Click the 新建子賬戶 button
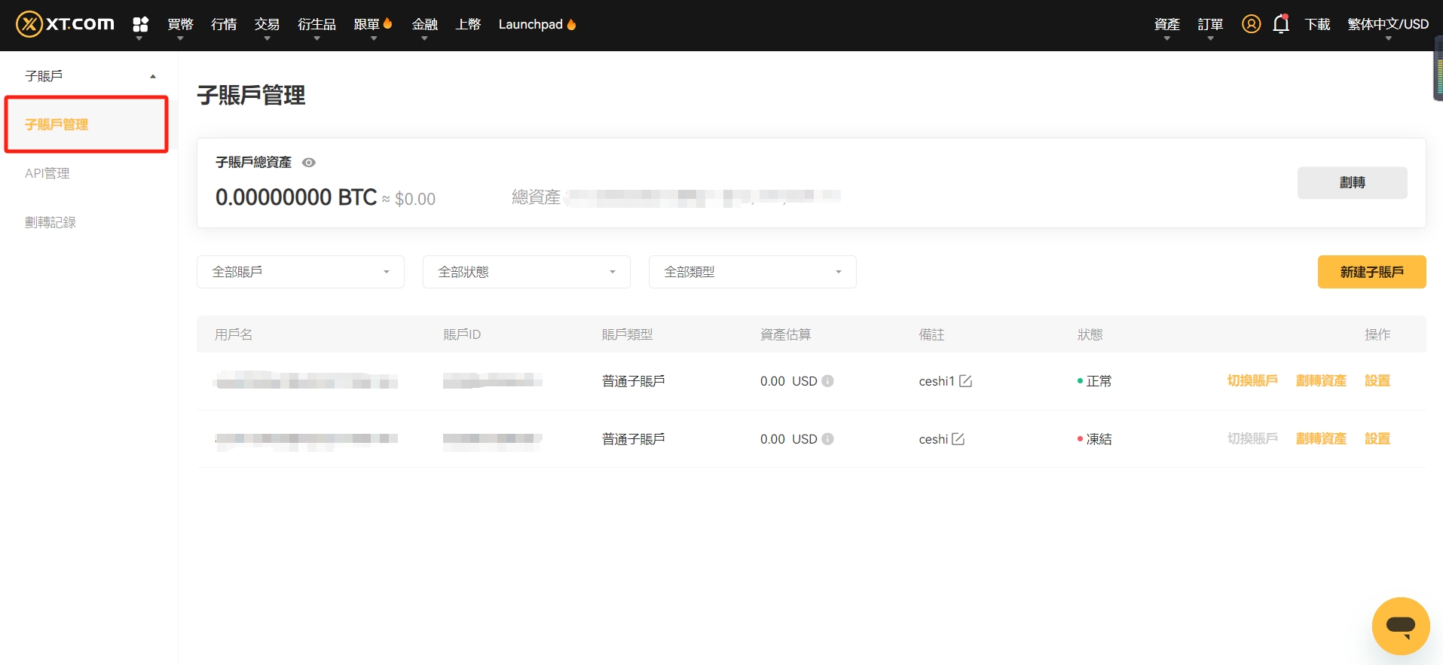 click(1371, 272)
